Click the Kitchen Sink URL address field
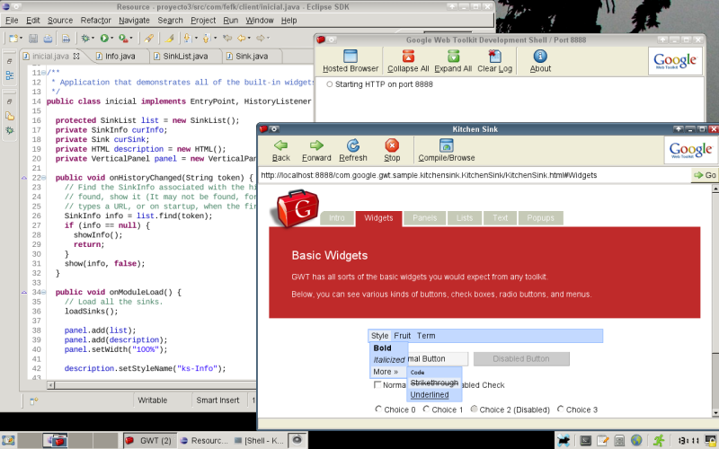This screenshot has height=449, width=719. coord(475,175)
